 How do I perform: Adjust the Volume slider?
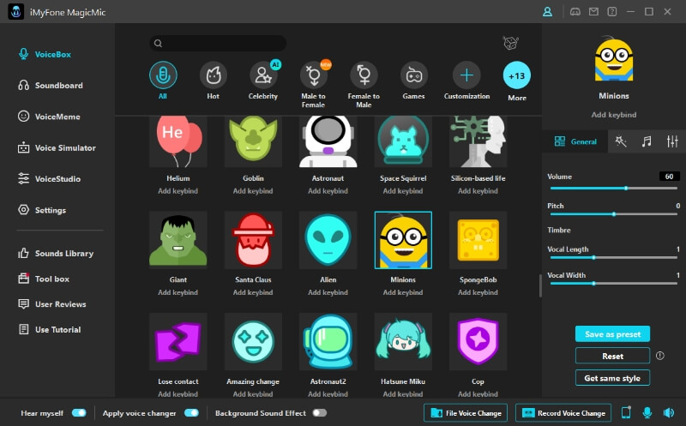coord(614,188)
